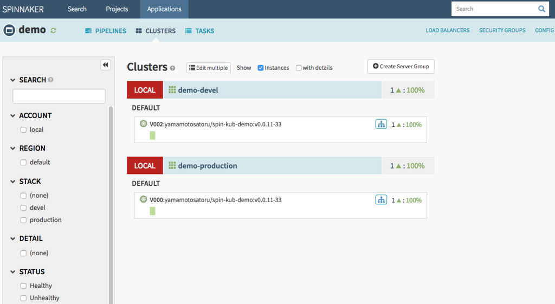This screenshot has width=555, height=304.
Task: Select the green instance under V002
Action: pyautogui.click(x=152, y=135)
